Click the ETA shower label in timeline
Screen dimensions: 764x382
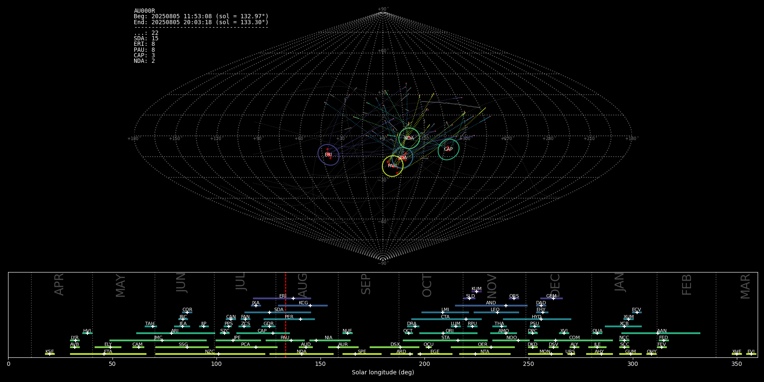(x=108, y=352)
